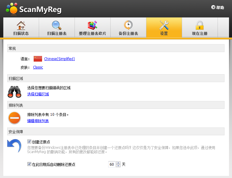Click the restore point description paragraph

tap(121, 150)
